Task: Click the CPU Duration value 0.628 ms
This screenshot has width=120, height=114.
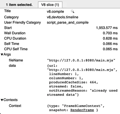Action: click(x=110, y=38)
